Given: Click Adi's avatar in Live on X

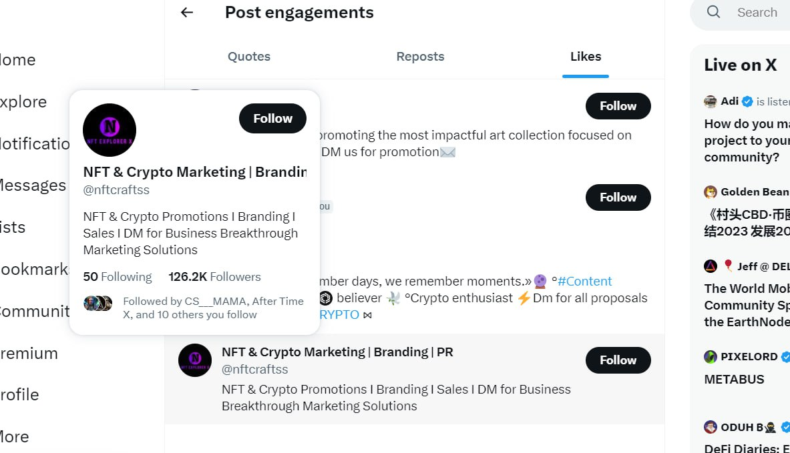Looking at the screenshot, I should (x=711, y=101).
